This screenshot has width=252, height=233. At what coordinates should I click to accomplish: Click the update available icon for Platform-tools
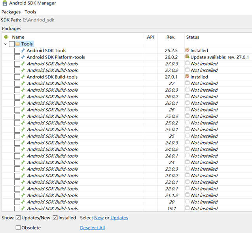[188, 56]
